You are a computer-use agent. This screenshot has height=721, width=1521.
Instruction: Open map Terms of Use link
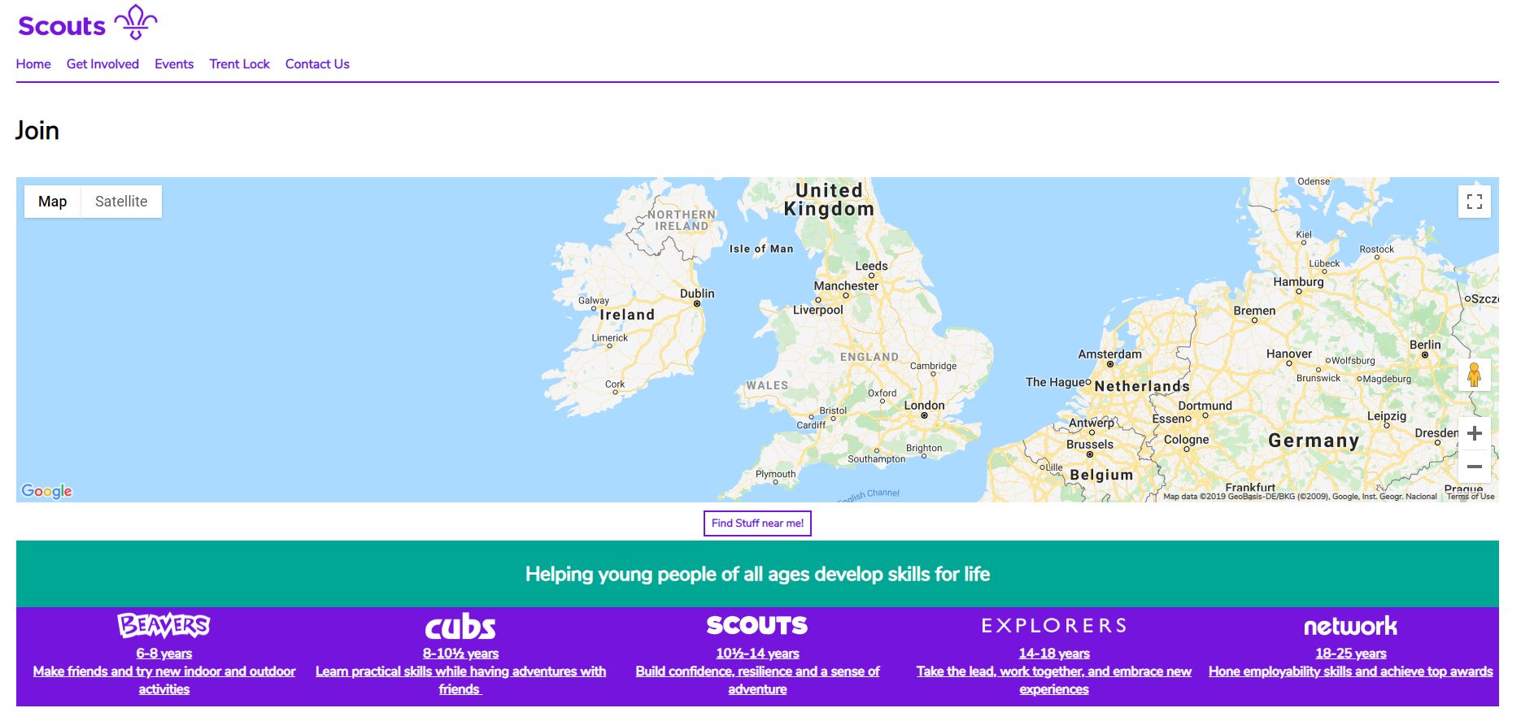click(x=1471, y=497)
